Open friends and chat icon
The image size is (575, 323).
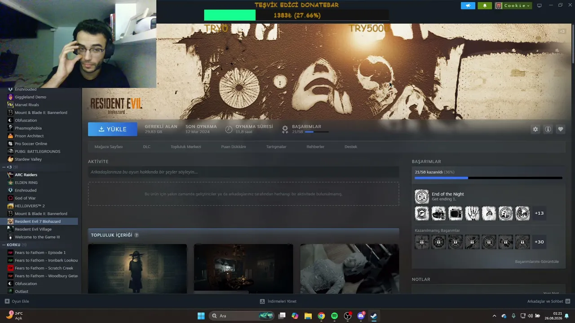[x=568, y=301]
